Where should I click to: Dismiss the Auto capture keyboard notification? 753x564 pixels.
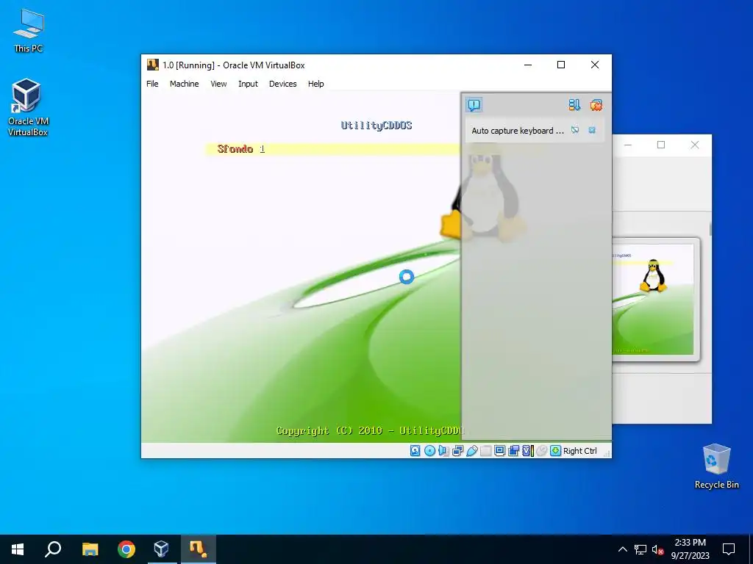pos(592,130)
